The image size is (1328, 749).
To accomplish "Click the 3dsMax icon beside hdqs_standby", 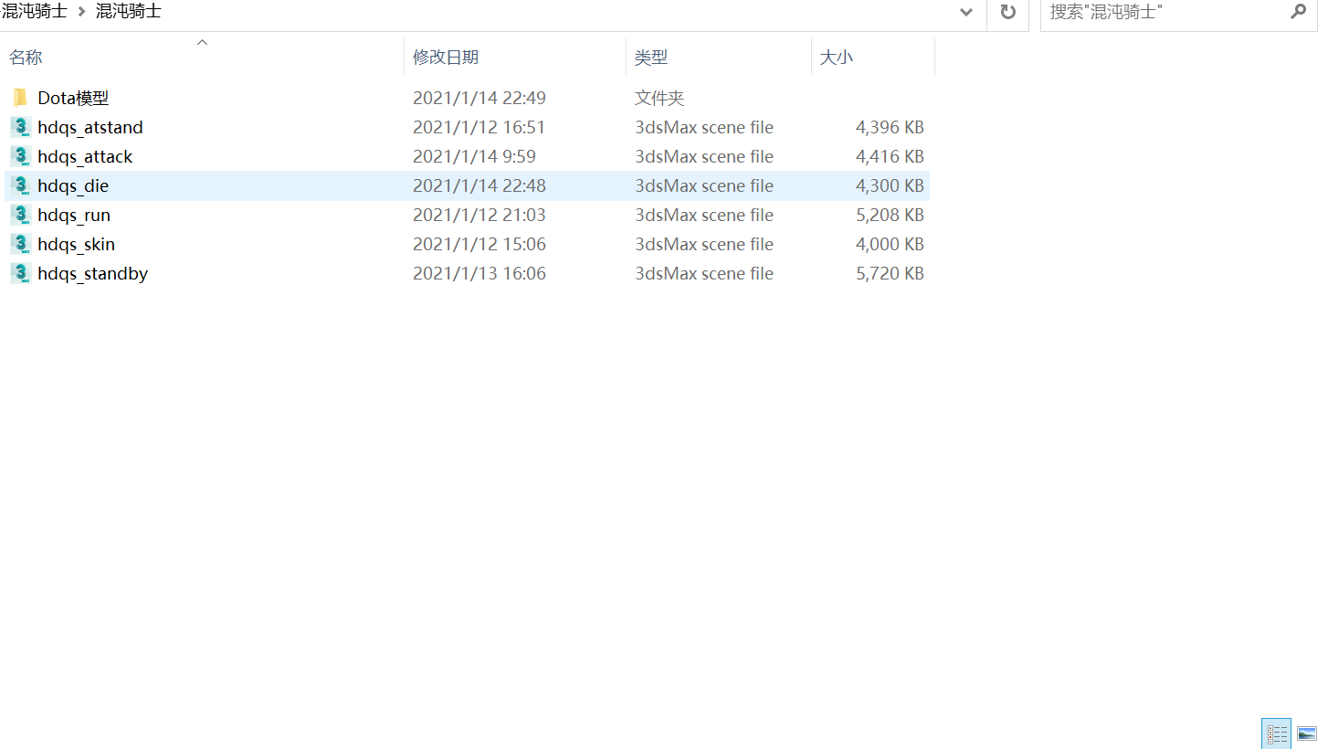I will point(20,273).
